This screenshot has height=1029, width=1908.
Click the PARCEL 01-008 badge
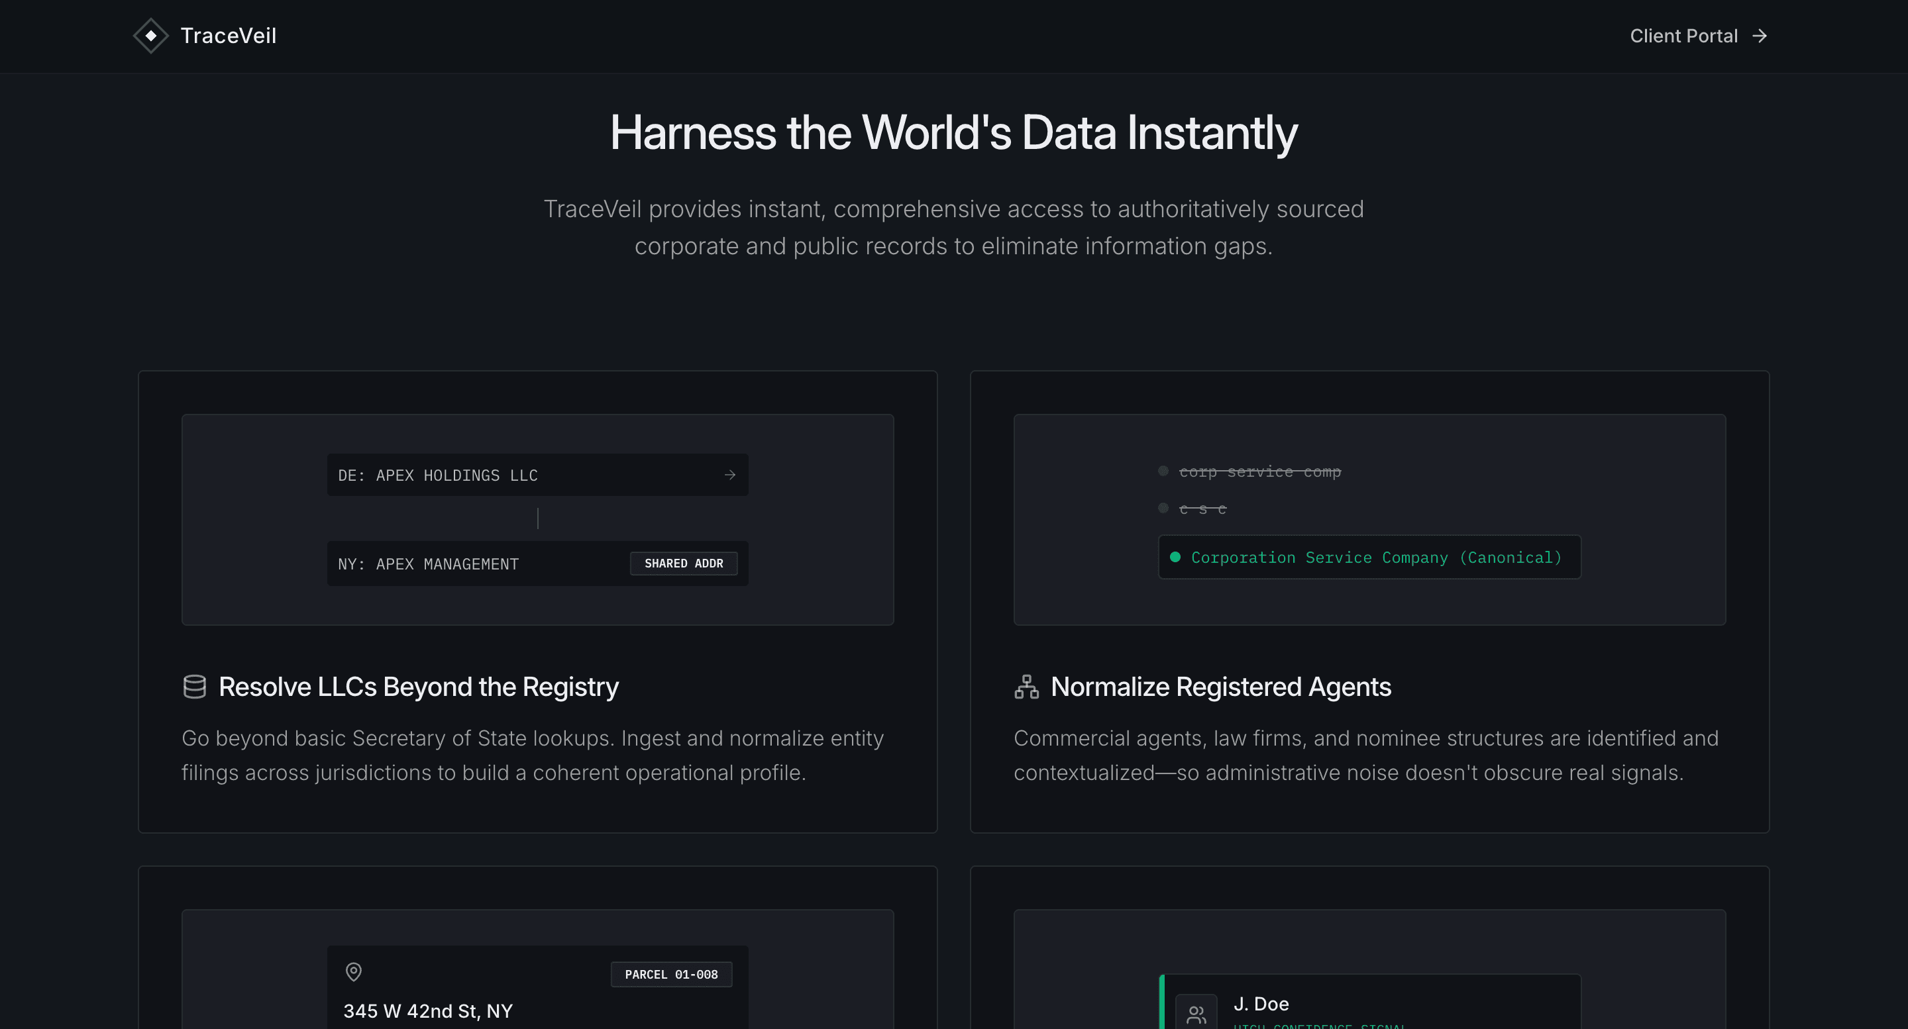pos(670,974)
